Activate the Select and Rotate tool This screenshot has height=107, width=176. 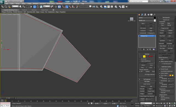[x=38, y=7]
